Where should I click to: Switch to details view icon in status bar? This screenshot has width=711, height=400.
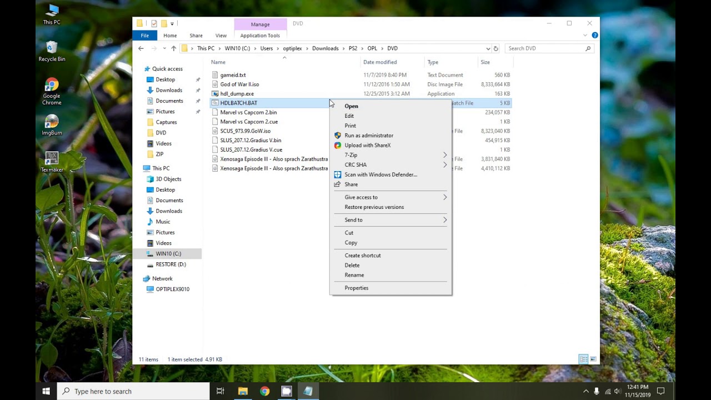(583, 359)
